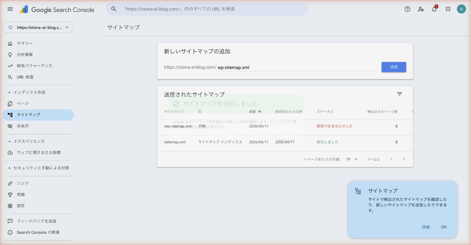Click the 成功しました status
Screen dimensions: 471x245
coord(327,142)
